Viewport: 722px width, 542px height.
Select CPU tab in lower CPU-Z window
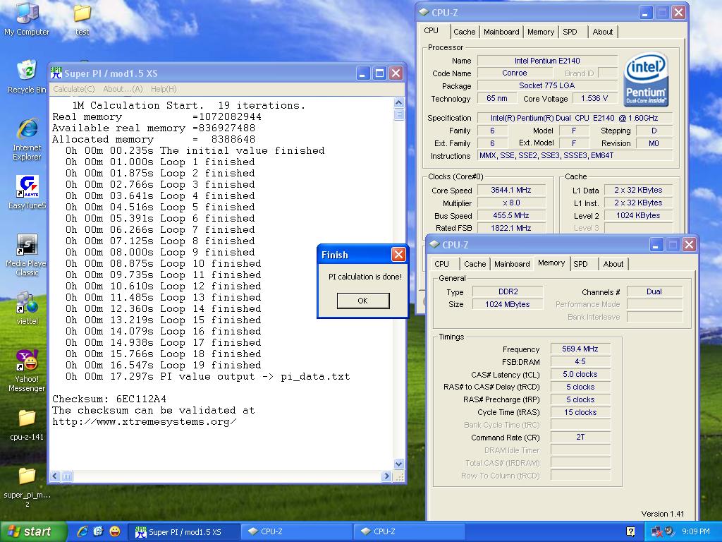click(441, 264)
